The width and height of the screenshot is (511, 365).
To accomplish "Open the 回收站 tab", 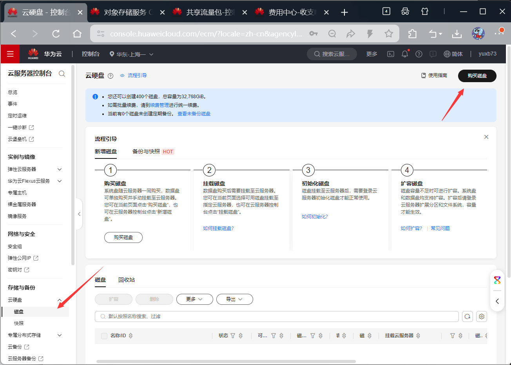I will pyautogui.click(x=127, y=280).
